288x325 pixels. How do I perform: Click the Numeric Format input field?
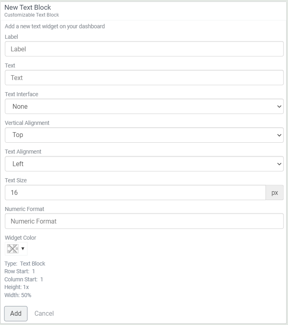click(x=144, y=221)
